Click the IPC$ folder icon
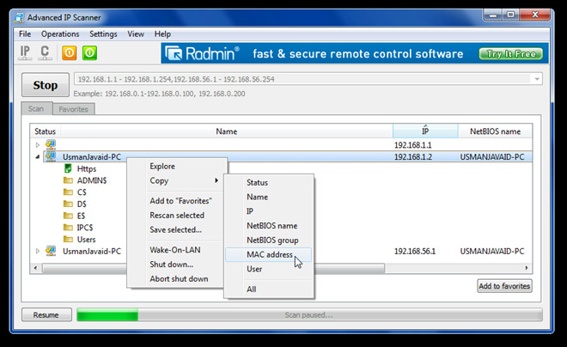 click(x=68, y=228)
